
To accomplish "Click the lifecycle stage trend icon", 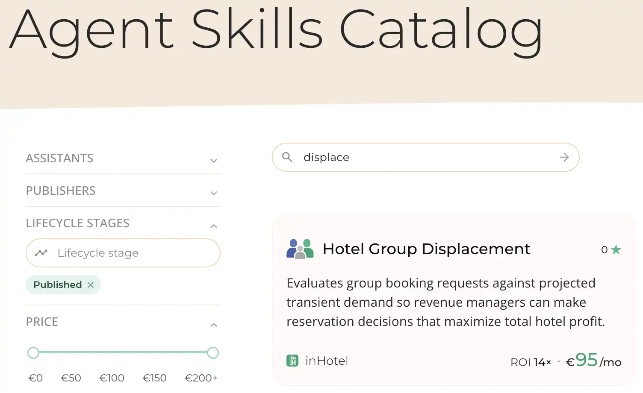I will click(41, 253).
